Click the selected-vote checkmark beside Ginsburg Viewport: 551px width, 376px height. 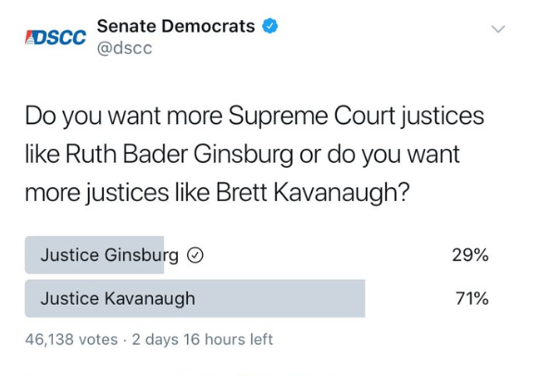pyautogui.click(x=195, y=256)
